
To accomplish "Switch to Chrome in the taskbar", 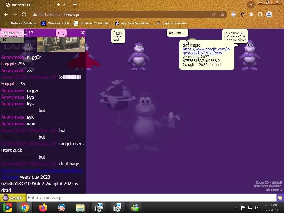I will tap(24, 207).
